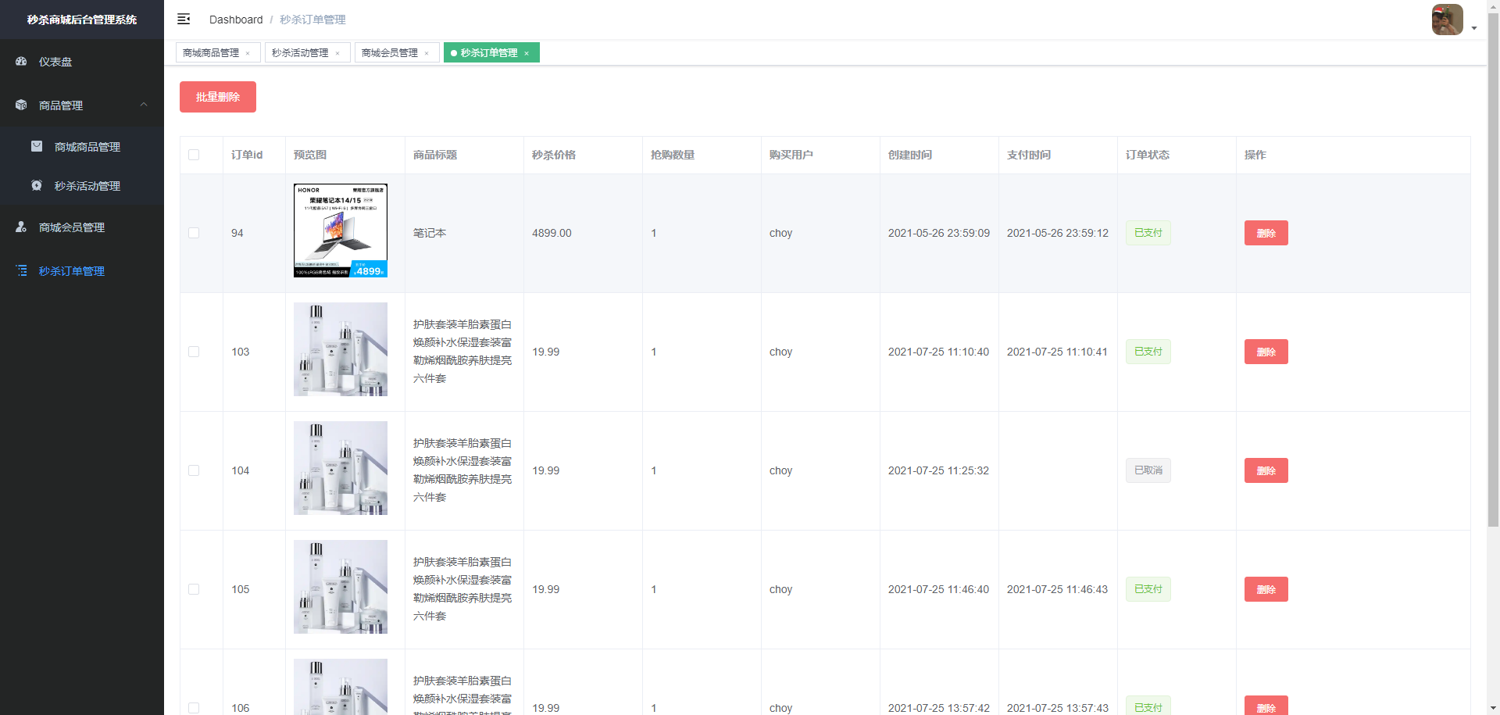Viewport: 1500px width, 715px height.
Task: Click the 已支付 tag for order 103
Action: (x=1148, y=352)
